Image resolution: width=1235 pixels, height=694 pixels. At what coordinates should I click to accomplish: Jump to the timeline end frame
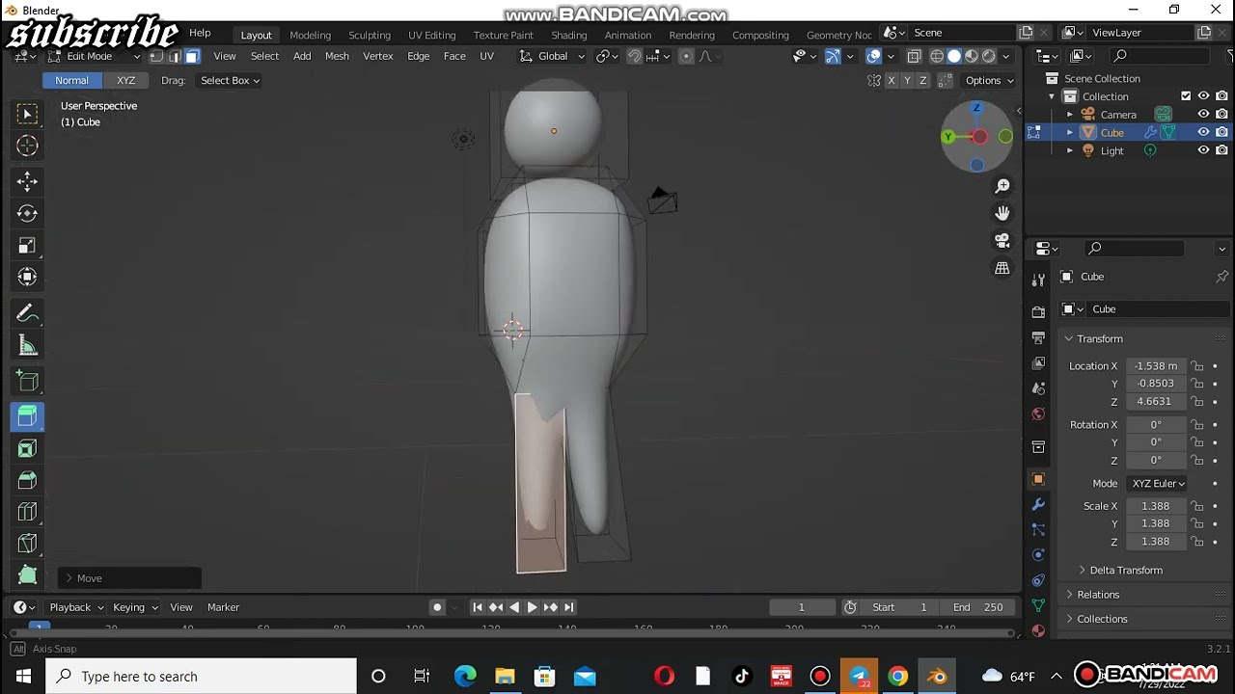pos(569,607)
